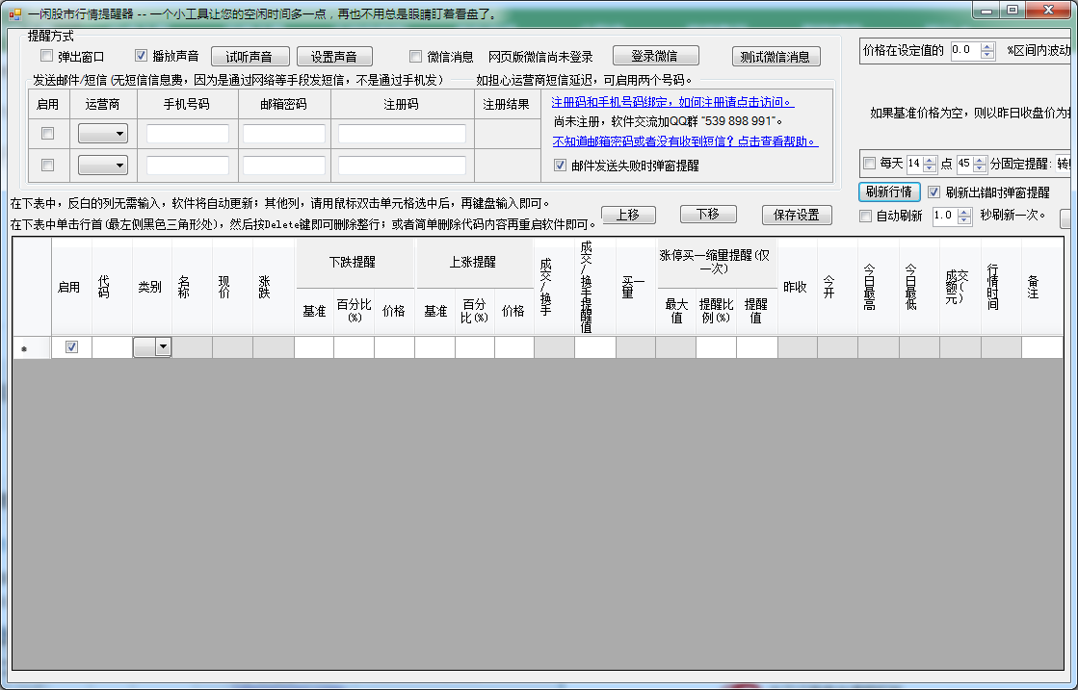This screenshot has width=1078, height=690.
Task: Click the 注册结果 column header
Action: click(x=507, y=104)
